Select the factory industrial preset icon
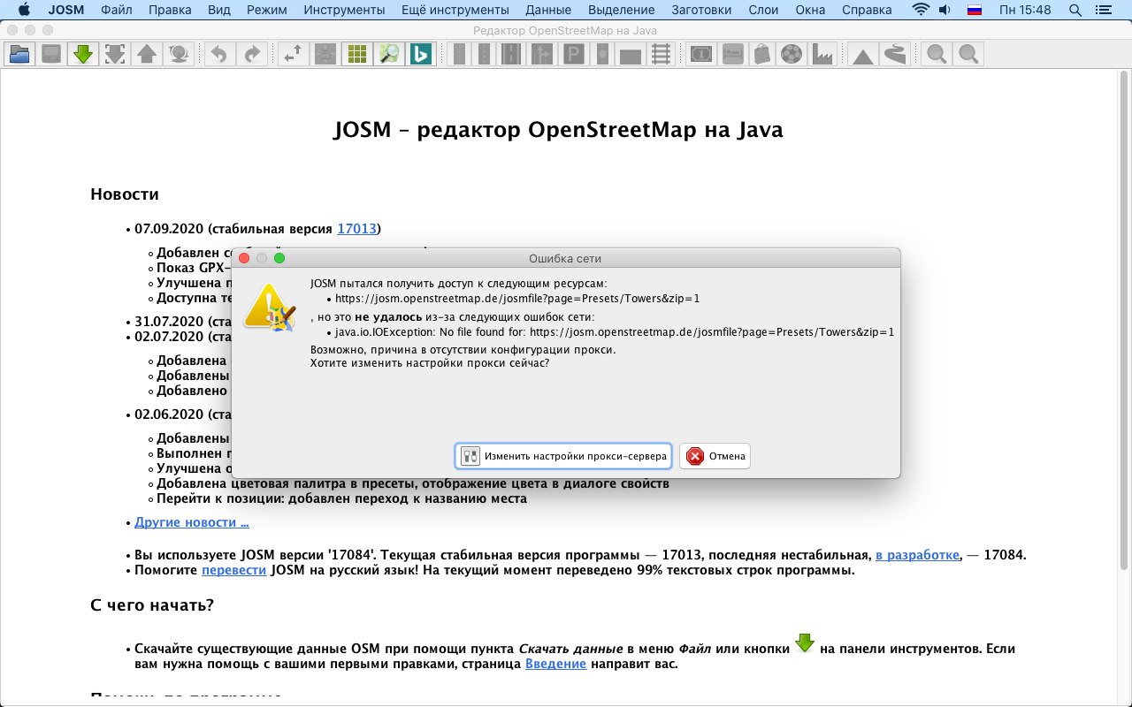 [x=822, y=54]
